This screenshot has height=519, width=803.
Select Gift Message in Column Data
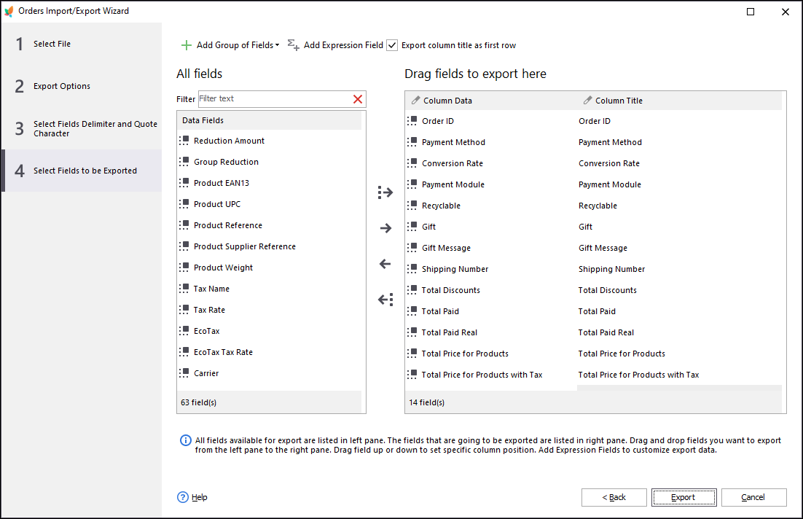pos(446,248)
